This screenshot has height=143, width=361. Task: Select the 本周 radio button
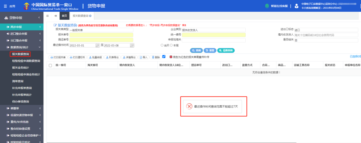(171, 45)
